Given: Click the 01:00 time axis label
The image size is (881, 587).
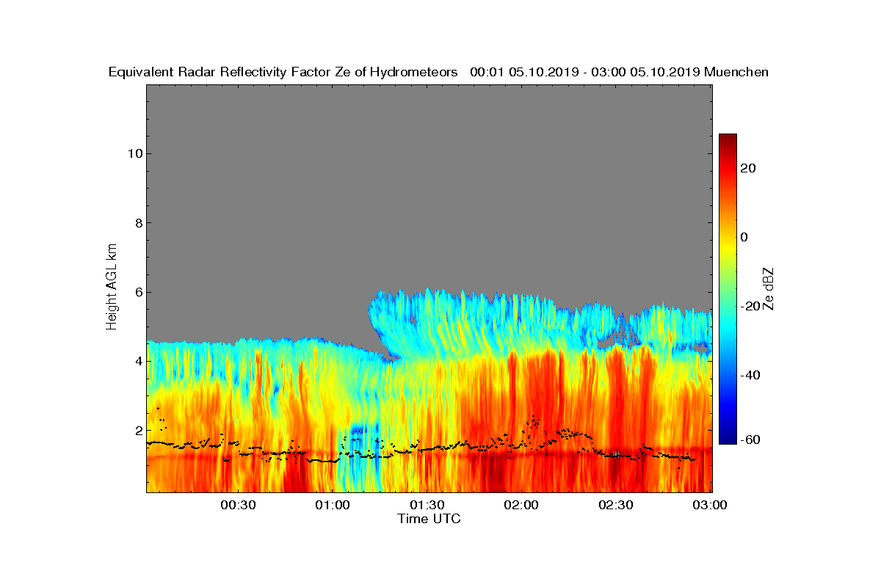Looking at the screenshot, I should click(333, 505).
